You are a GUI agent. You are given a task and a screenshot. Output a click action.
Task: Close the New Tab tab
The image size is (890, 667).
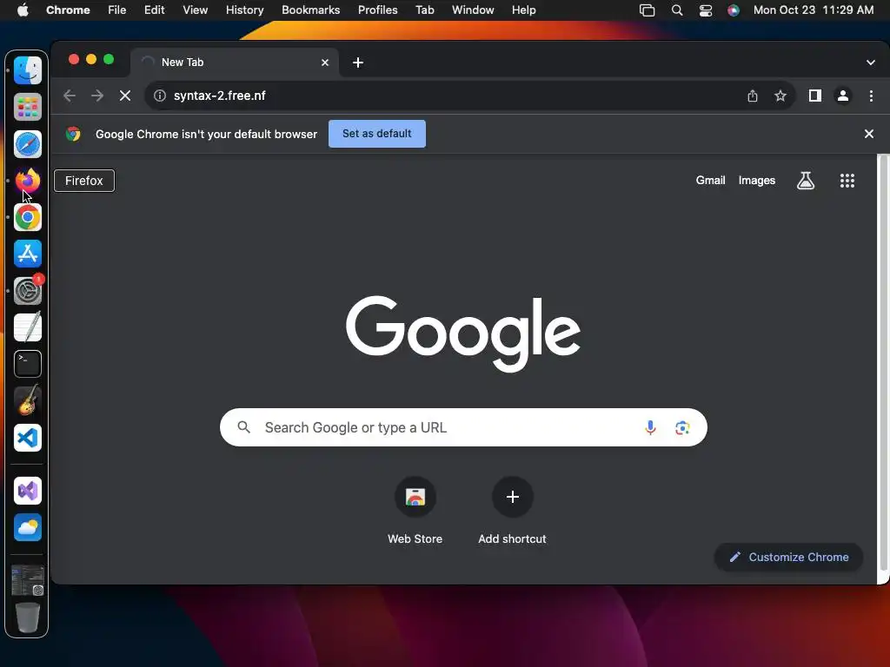(x=325, y=63)
